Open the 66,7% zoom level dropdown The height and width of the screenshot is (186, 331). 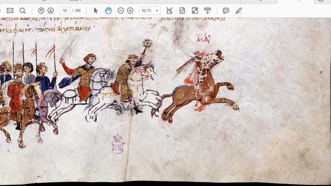[x=150, y=11]
